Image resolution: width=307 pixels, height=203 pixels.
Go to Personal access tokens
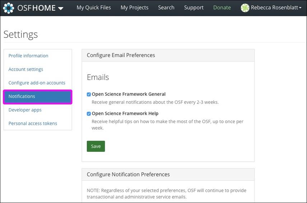(x=33, y=123)
